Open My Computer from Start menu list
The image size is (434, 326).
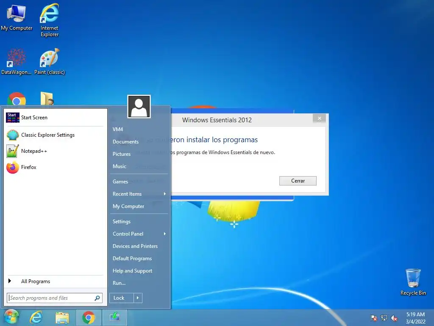(x=128, y=206)
